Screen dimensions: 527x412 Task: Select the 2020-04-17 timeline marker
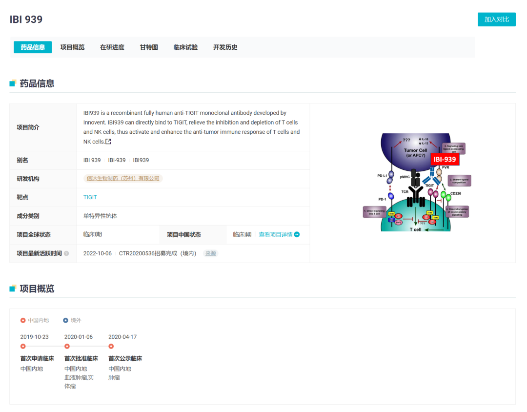click(x=111, y=346)
